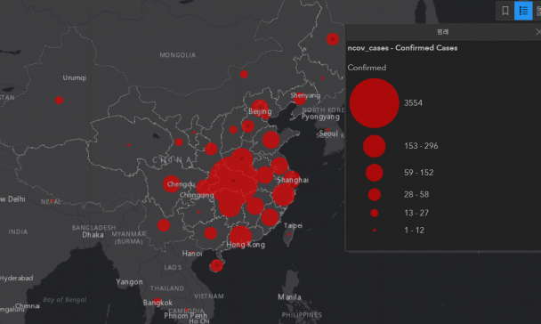Select the red dot next to Seoul
Image resolution: width=541 pixels, height=324 pixels.
click(x=327, y=130)
